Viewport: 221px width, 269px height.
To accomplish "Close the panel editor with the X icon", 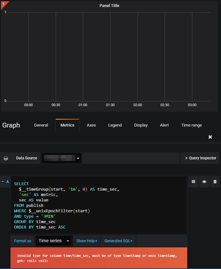I will [x=210, y=137].
